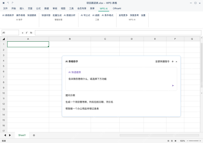Click the zoom in plus button
Image resolution: width=203 pixels, height=143 pixels.
pyautogui.click(x=200, y=141)
